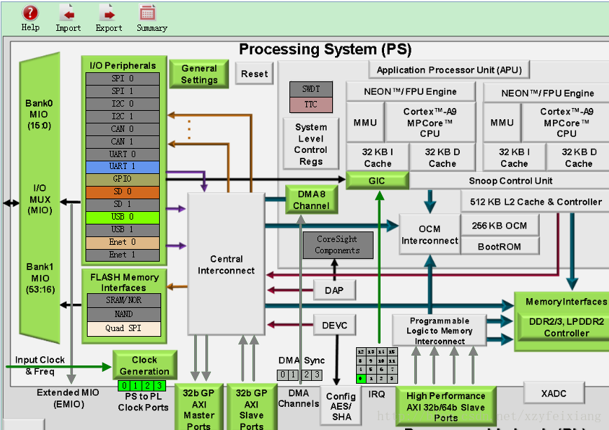Click the 256 KB OCM block

tap(500, 225)
